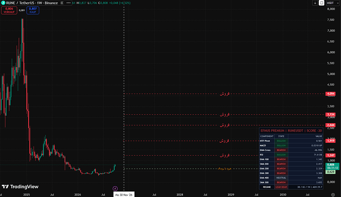Click the 2028 label on time axis
The width and height of the screenshot is (341, 197).
(x=180, y=195)
